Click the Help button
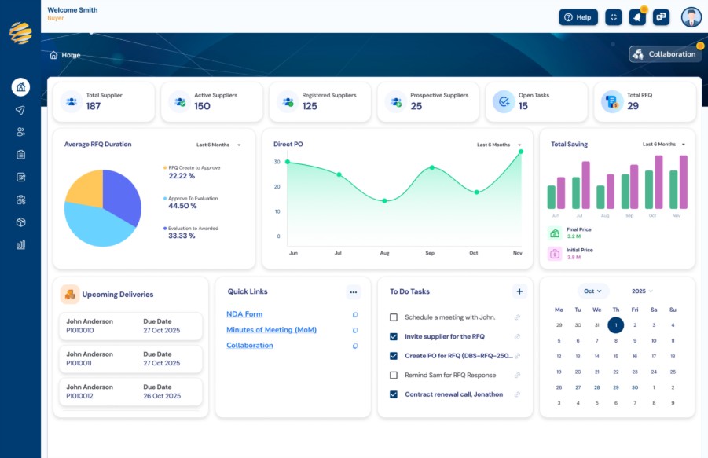The width and height of the screenshot is (708, 458). 578,17
